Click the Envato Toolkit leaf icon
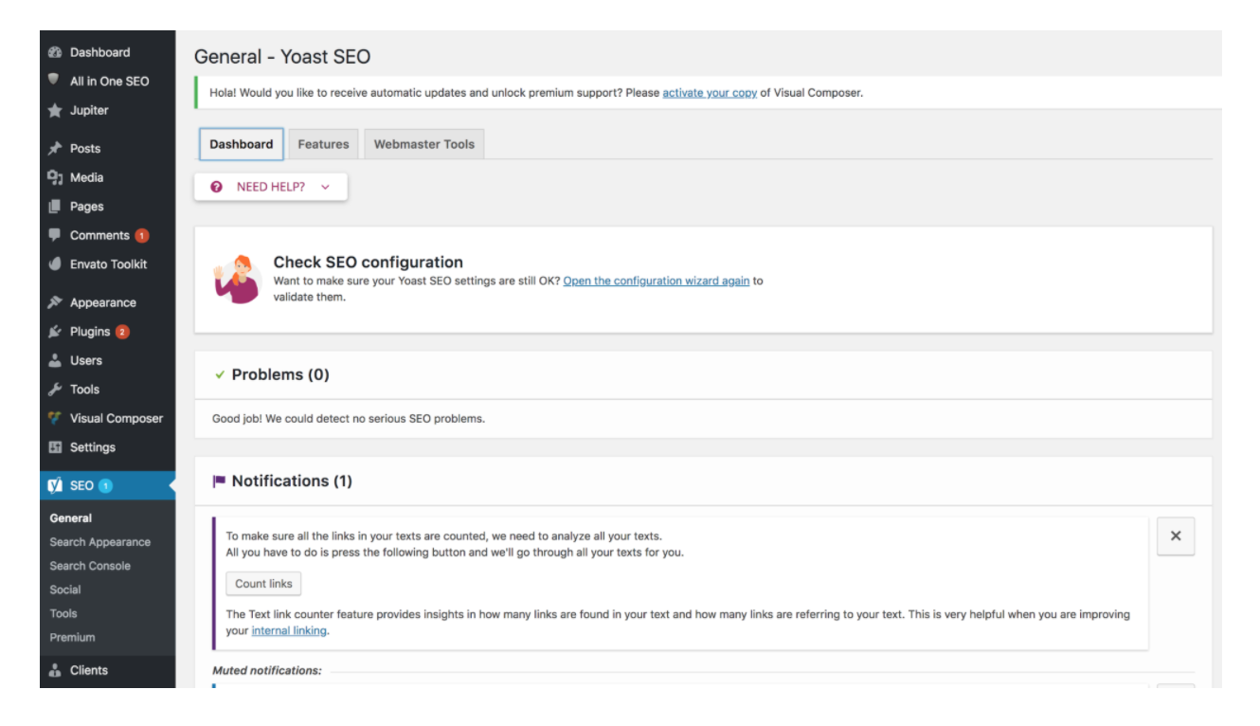Screen dimensions: 1260x726 point(55,264)
